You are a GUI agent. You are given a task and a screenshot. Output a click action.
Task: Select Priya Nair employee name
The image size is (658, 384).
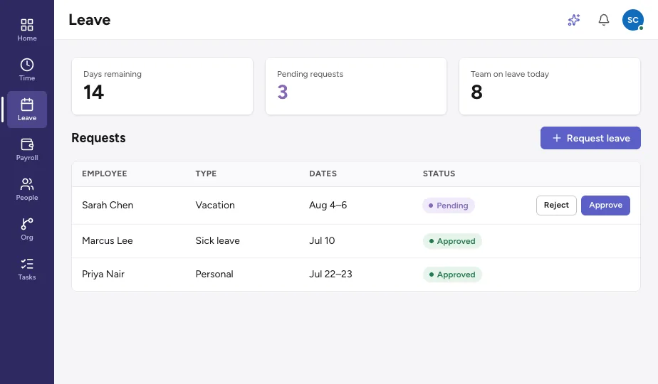(103, 274)
